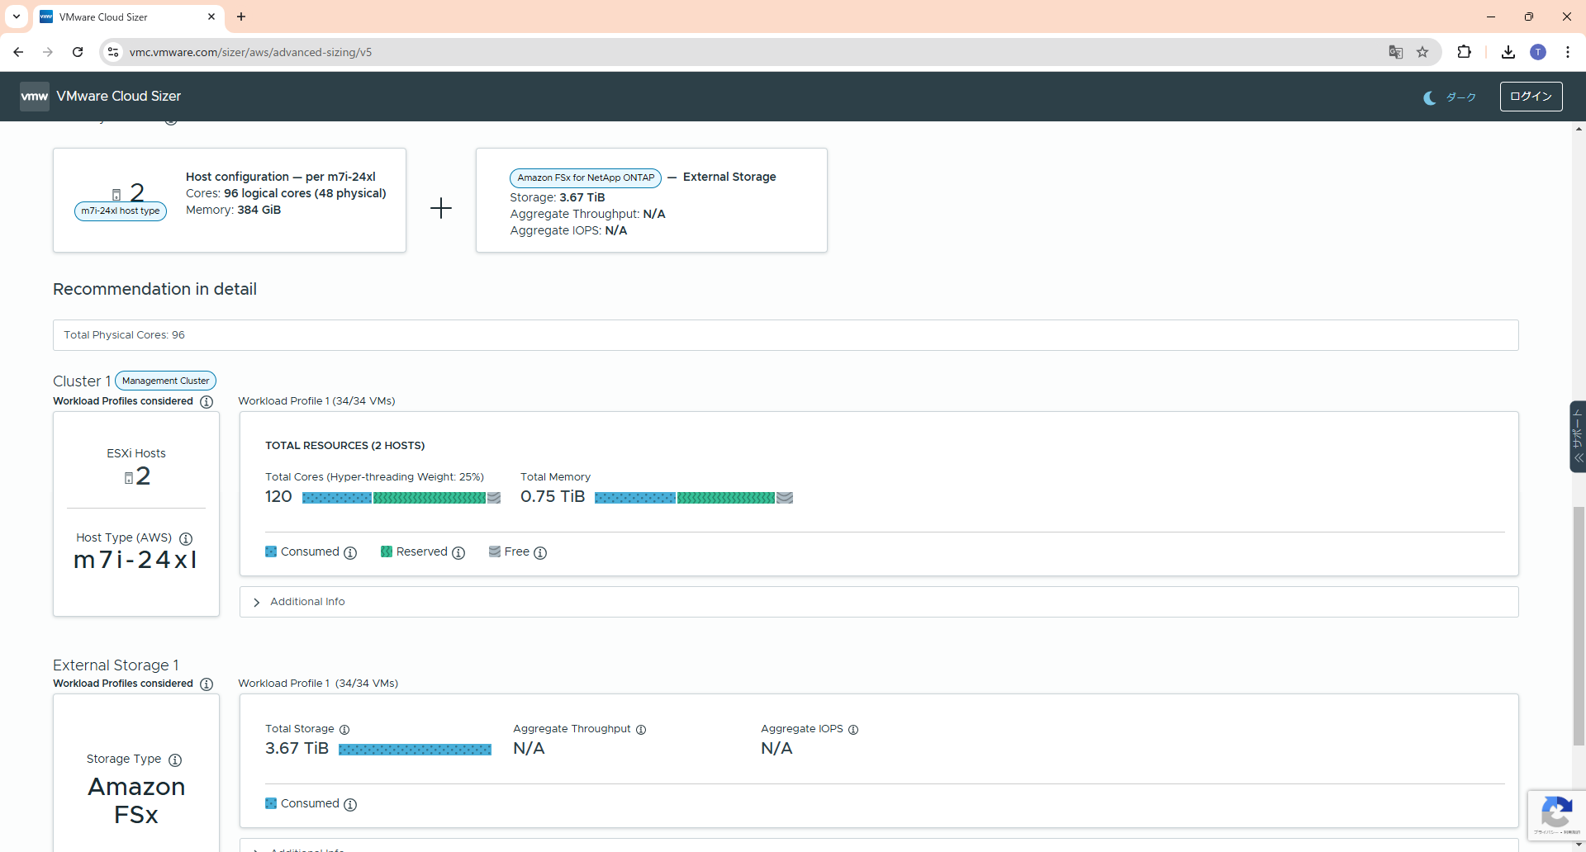Open the translate page icon

pos(1396,52)
